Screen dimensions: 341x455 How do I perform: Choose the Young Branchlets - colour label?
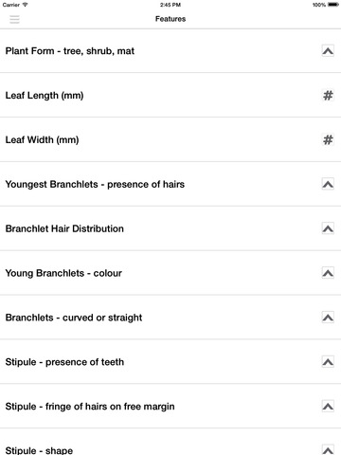63,273
